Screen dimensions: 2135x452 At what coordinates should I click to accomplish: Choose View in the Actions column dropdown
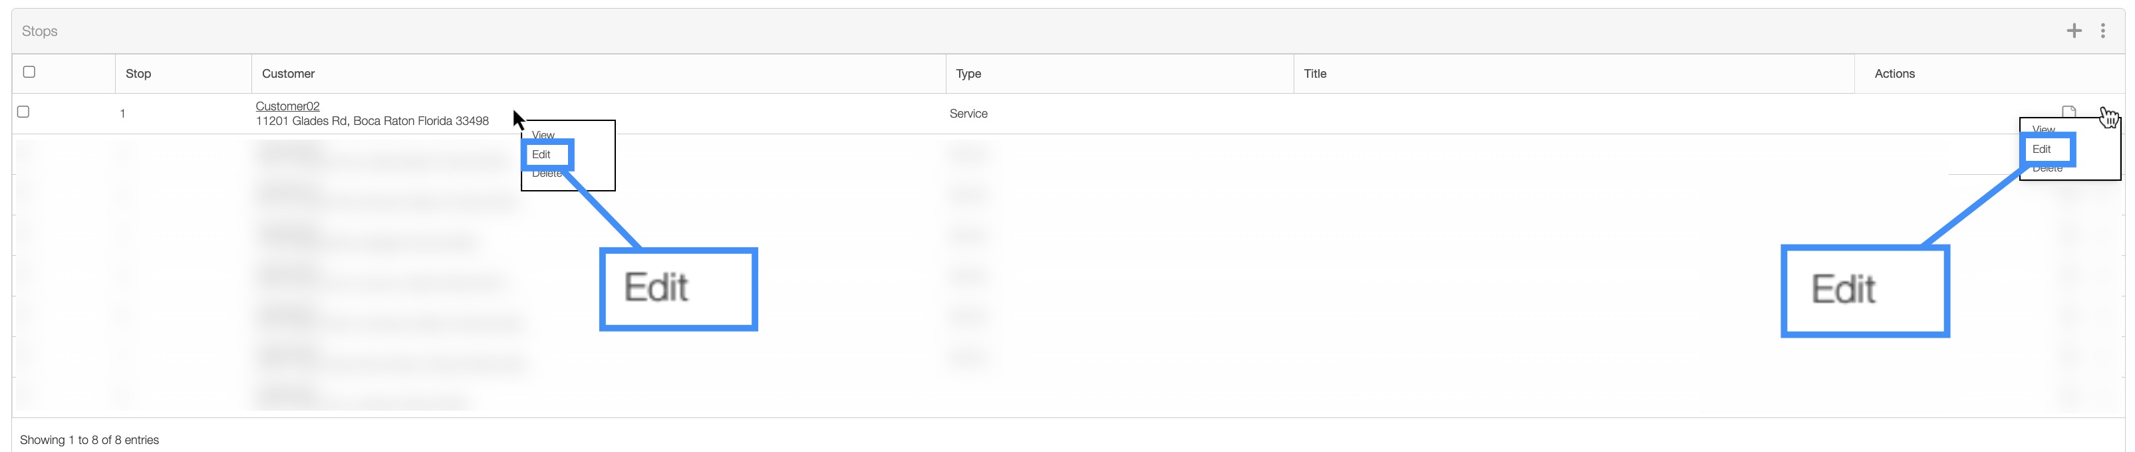[x=2043, y=129]
